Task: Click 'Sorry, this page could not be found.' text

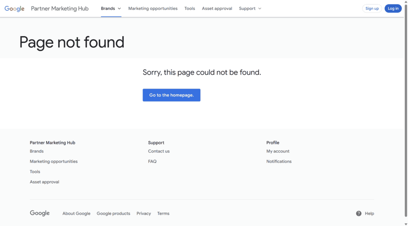Action: tap(202, 72)
